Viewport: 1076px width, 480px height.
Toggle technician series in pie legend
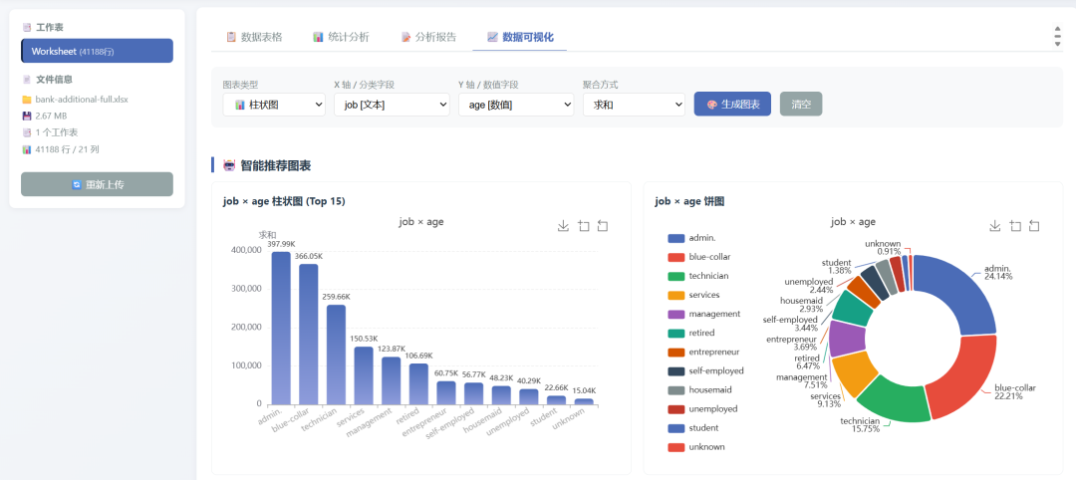[x=697, y=276]
